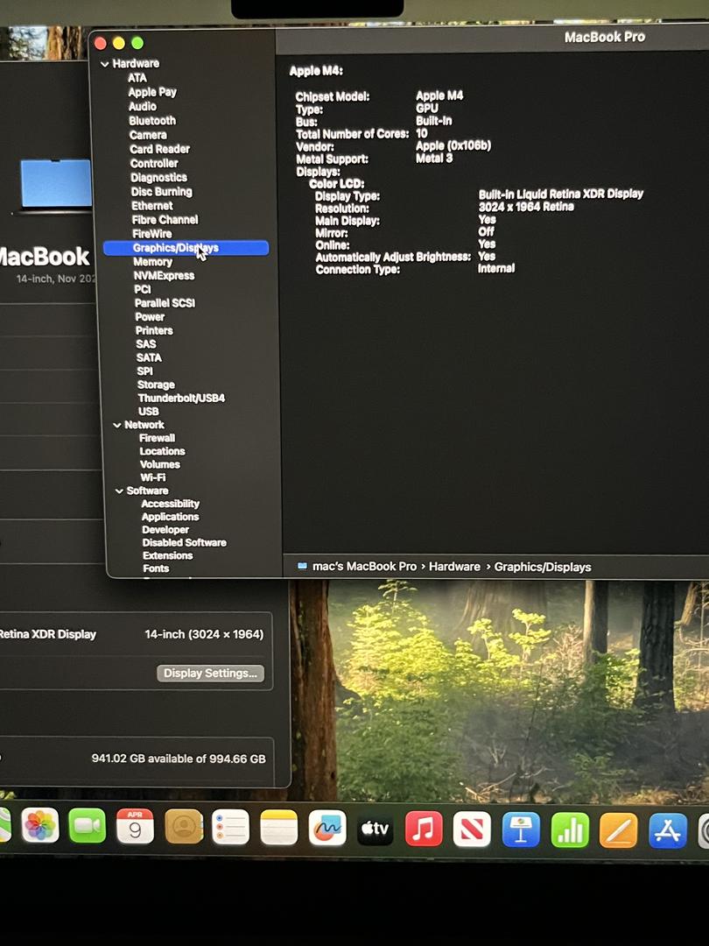Viewport: 709px width, 946px height.
Task: Select Diagnostics in the sidebar
Action: point(158,177)
